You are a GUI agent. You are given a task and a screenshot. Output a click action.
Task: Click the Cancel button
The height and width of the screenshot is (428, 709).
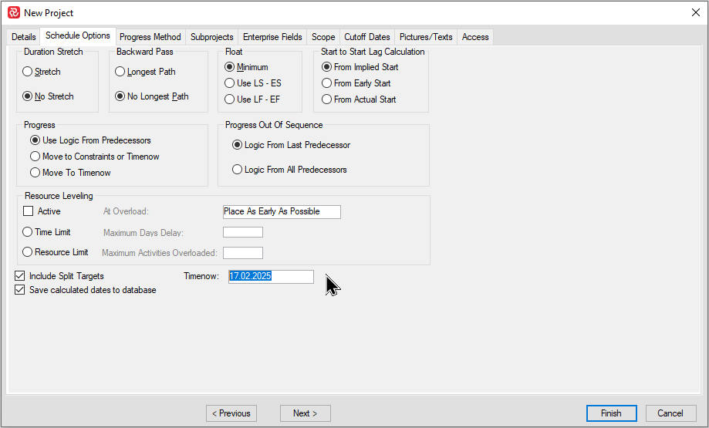[670, 413]
